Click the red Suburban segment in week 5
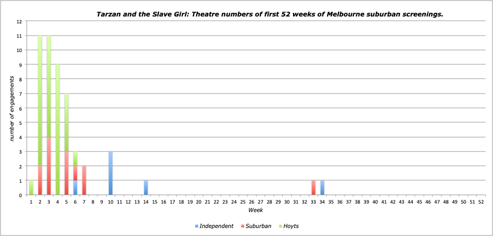Image resolution: width=493 pixels, height=236 pixels. (66, 173)
